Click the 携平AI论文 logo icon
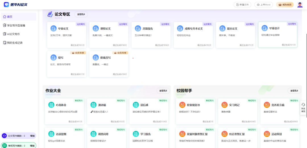This screenshot has width=307, height=148. (x=6, y=4)
